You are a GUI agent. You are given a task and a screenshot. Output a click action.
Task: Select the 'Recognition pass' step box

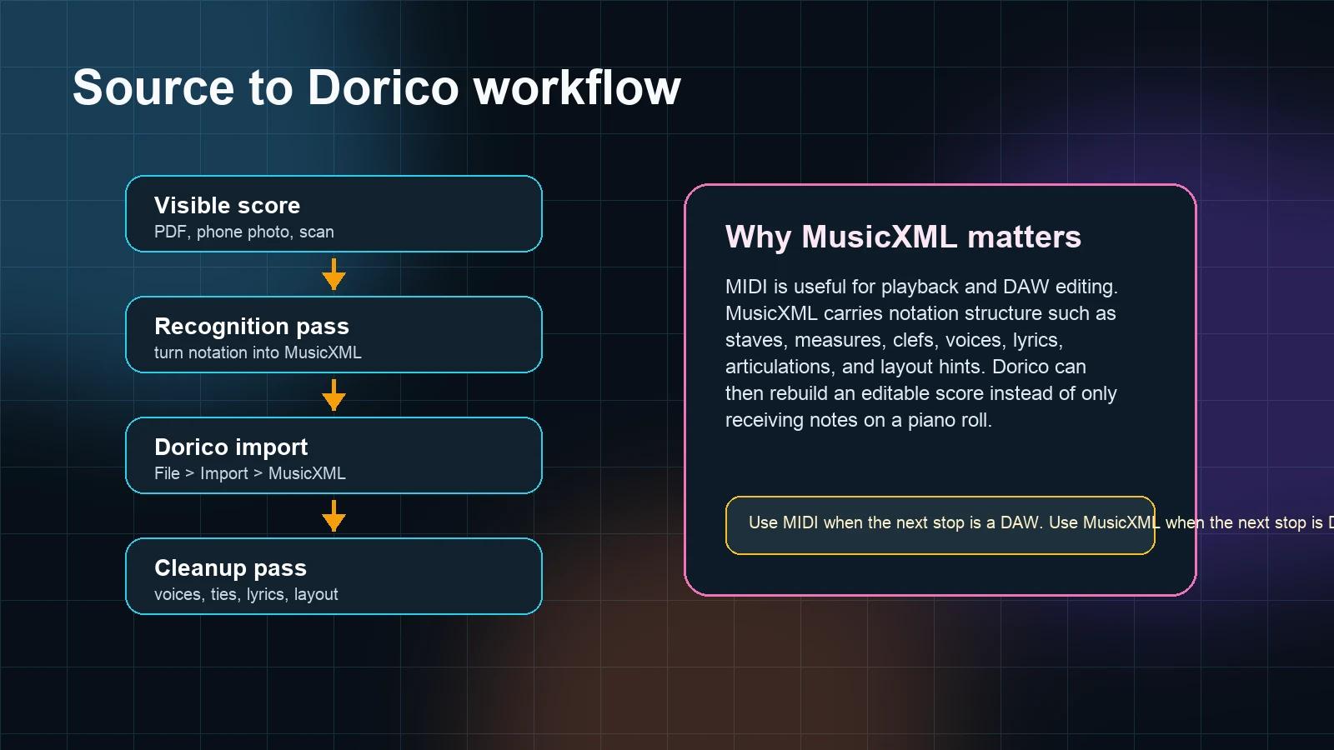(333, 334)
